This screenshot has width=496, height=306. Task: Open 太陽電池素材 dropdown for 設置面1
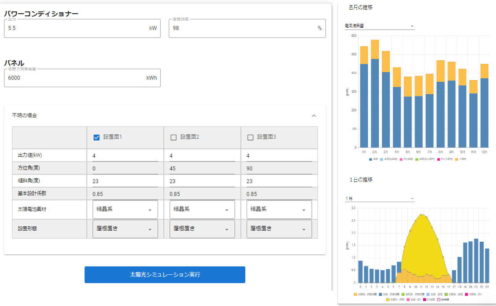click(125, 210)
